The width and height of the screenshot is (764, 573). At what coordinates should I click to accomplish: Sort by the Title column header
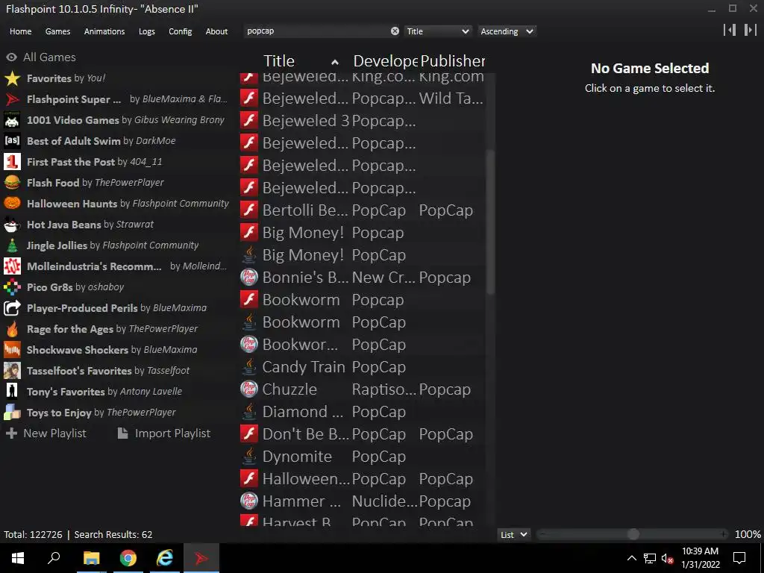[301, 61]
